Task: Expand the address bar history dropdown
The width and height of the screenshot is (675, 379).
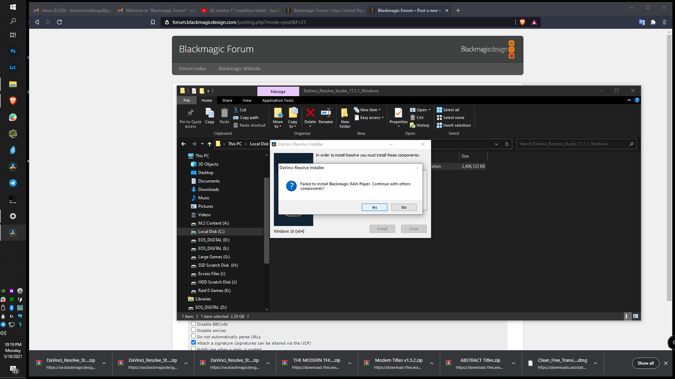Action: click(x=496, y=144)
